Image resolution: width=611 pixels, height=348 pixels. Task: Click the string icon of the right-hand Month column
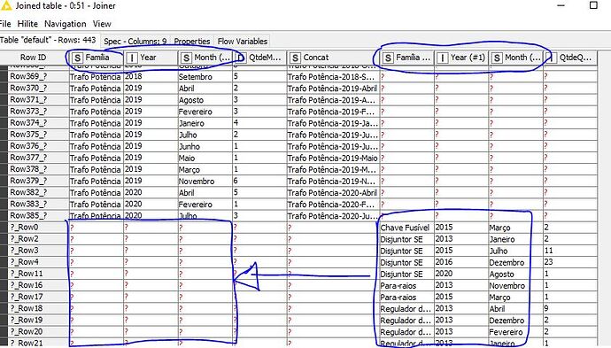point(497,58)
